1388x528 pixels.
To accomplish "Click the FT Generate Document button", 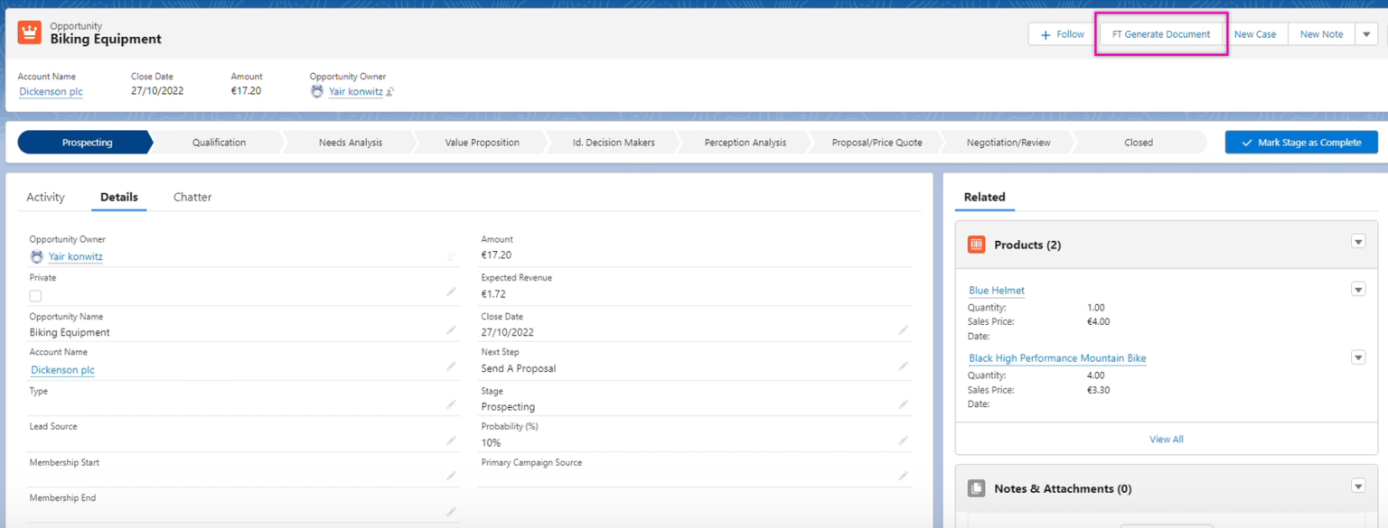I will tap(1160, 33).
